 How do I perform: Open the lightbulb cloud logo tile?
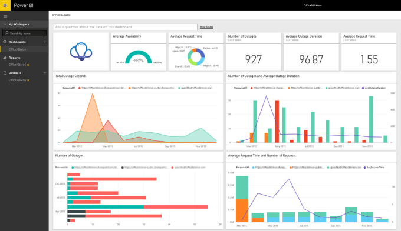pos(81,52)
